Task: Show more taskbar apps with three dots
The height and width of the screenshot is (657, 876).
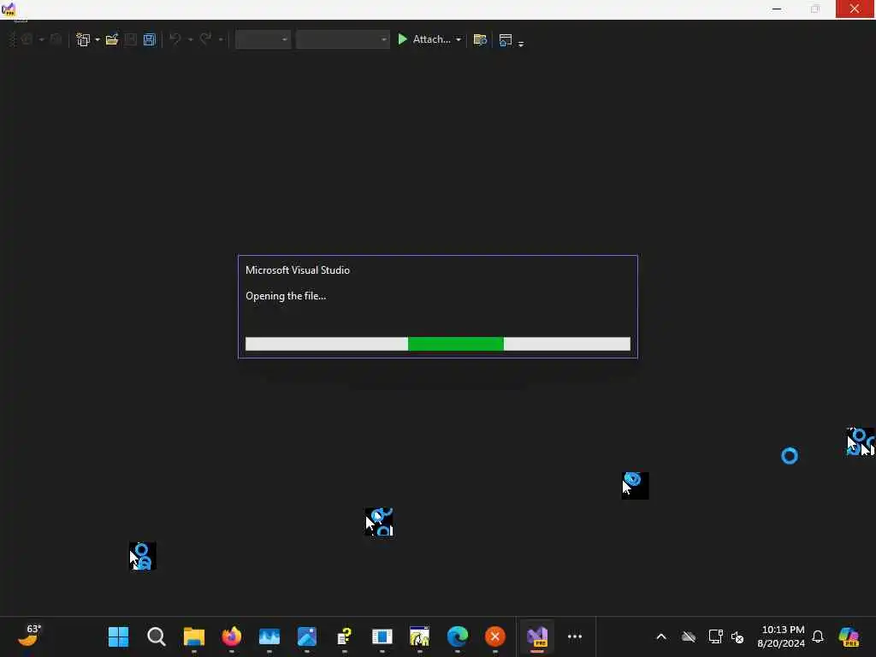Action: (x=575, y=636)
